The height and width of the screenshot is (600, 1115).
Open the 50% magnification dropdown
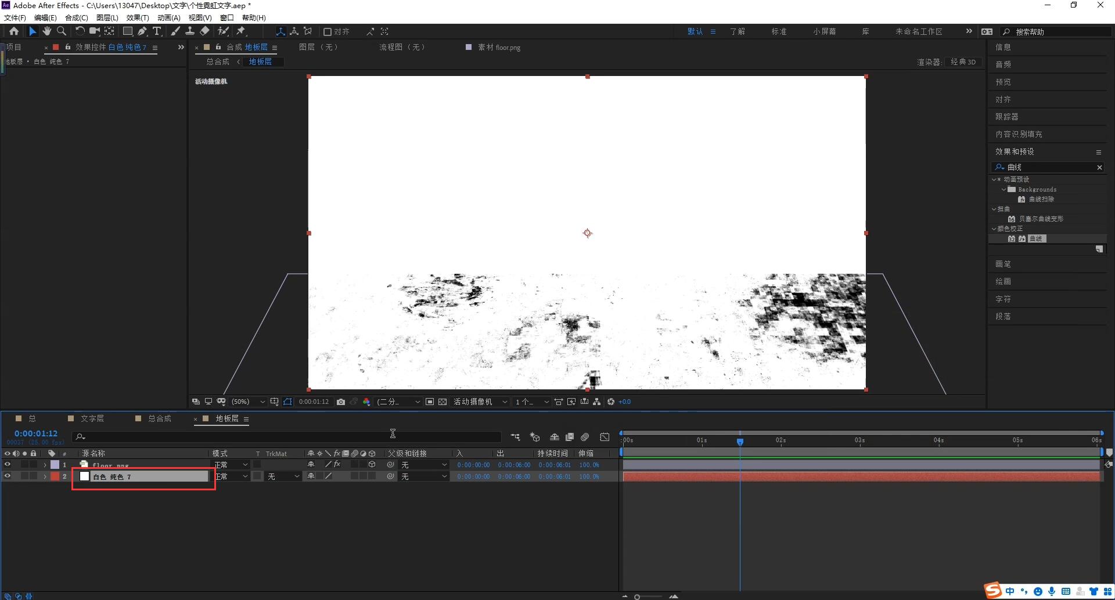point(248,402)
